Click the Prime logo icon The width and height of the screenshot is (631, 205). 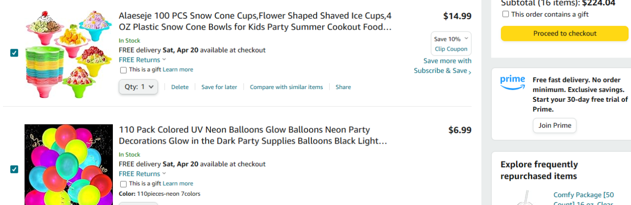coord(512,83)
